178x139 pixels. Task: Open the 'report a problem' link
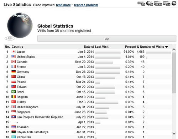86,5
